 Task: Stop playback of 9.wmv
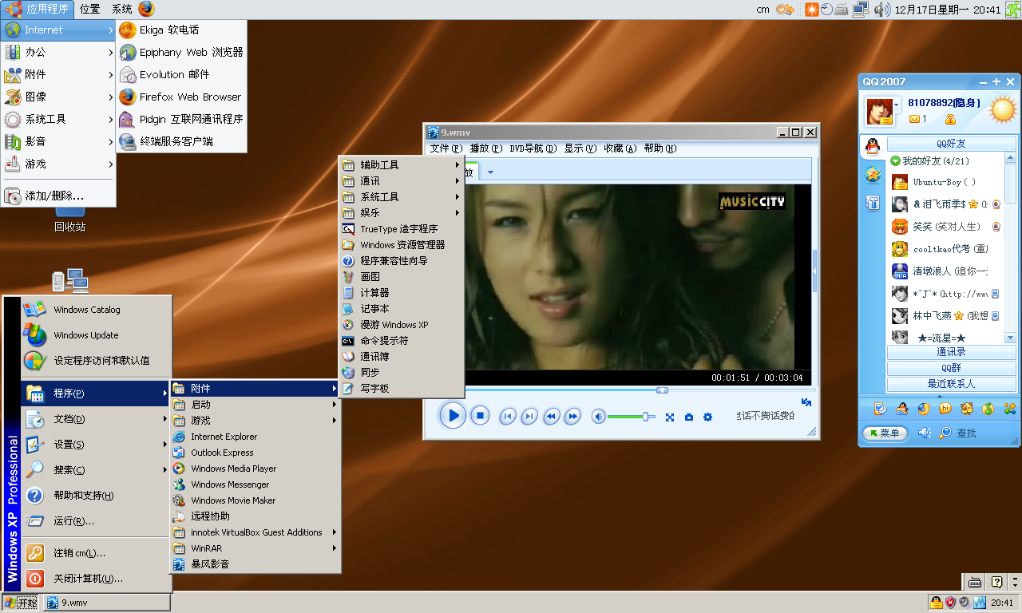[479, 415]
